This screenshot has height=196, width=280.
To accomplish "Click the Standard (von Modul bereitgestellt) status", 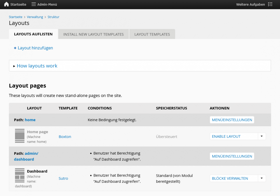I will tap(174, 179).
